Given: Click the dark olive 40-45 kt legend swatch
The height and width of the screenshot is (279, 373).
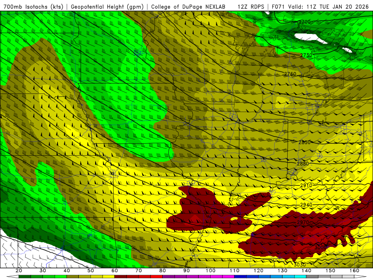Looking at the screenshot, I should click(73, 277).
